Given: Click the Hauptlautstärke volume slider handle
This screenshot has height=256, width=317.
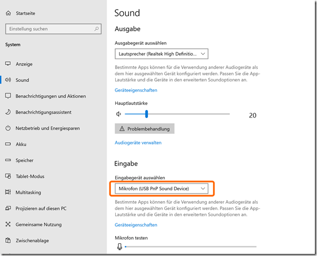Looking at the screenshot, I should pyautogui.click(x=146, y=114).
